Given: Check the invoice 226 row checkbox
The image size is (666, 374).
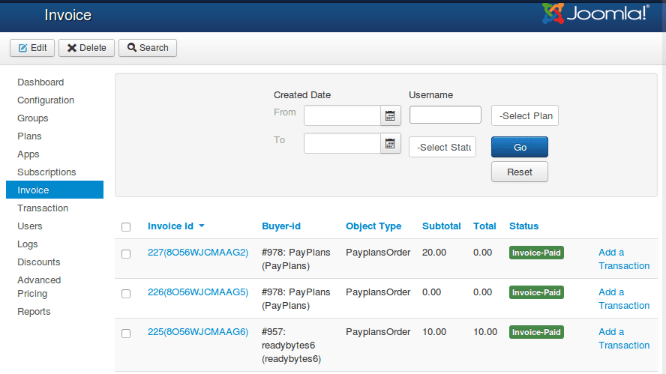Looking at the screenshot, I should [126, 294].
